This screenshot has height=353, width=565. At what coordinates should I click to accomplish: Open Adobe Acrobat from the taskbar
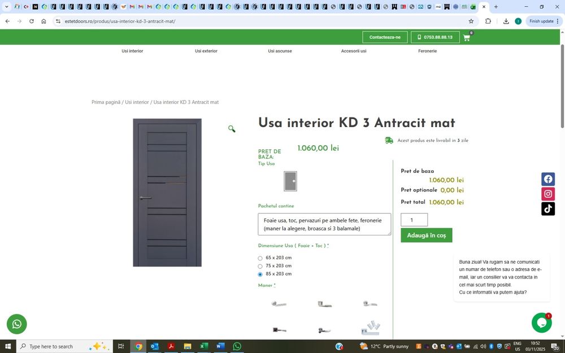point(171,346)
